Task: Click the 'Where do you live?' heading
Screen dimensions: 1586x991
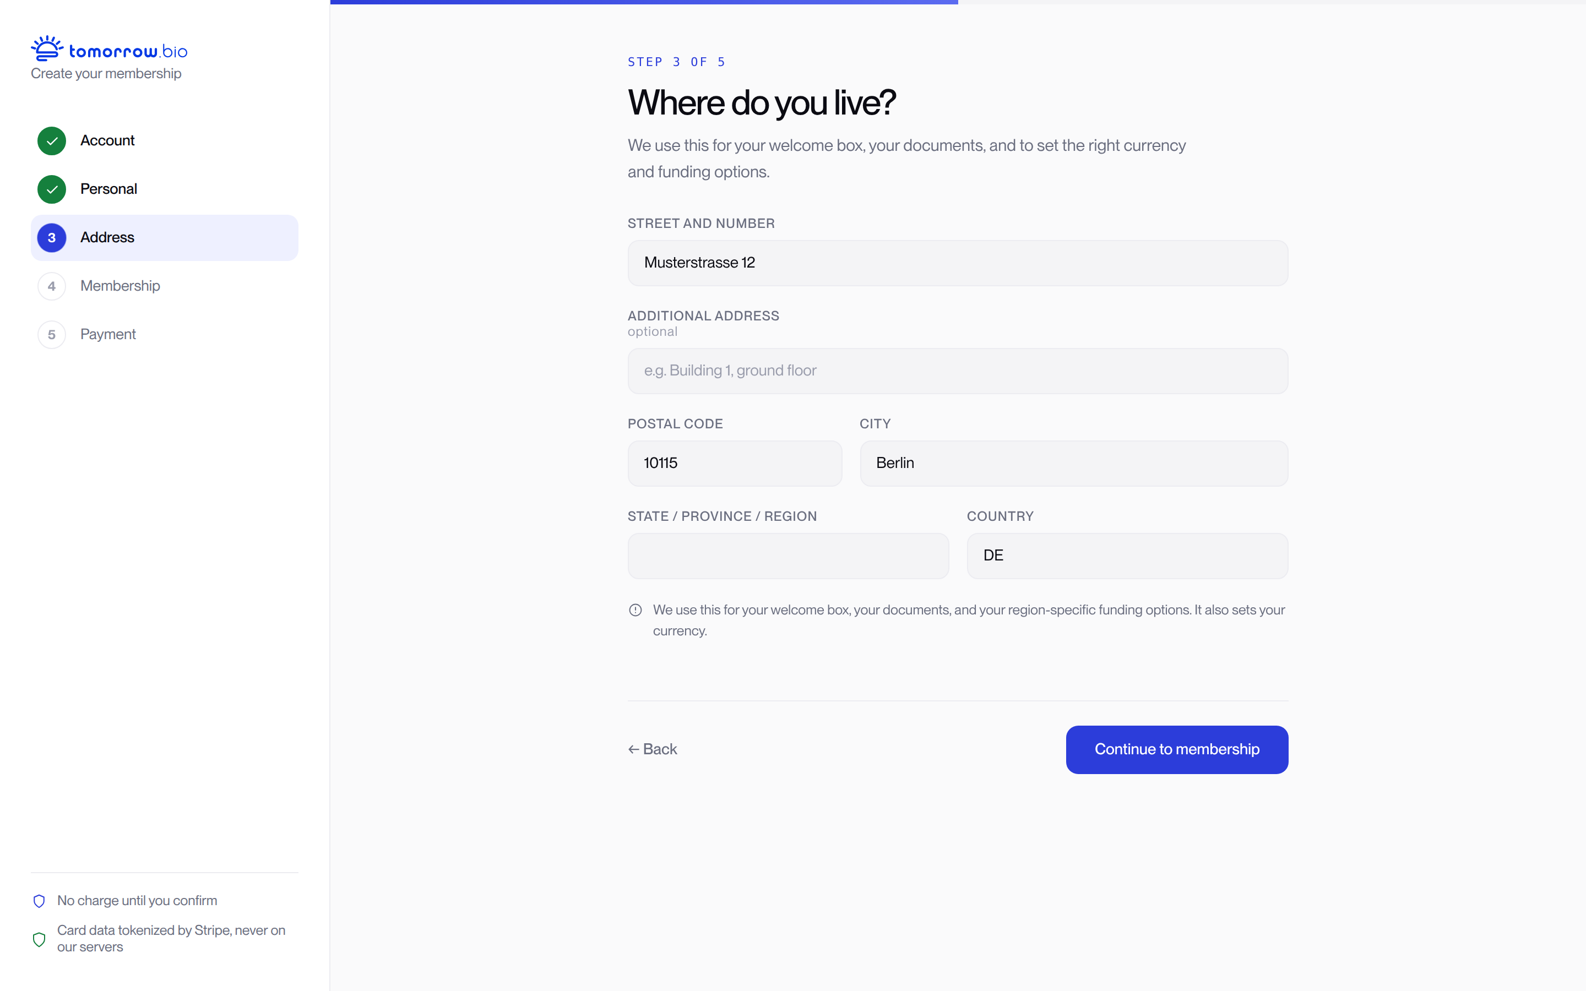Action: [762, 103]
